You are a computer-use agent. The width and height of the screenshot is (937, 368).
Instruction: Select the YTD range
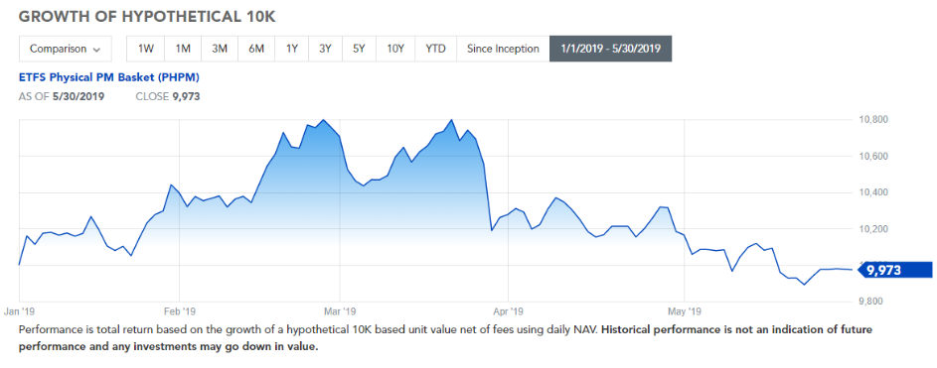(x=435, y=49)
